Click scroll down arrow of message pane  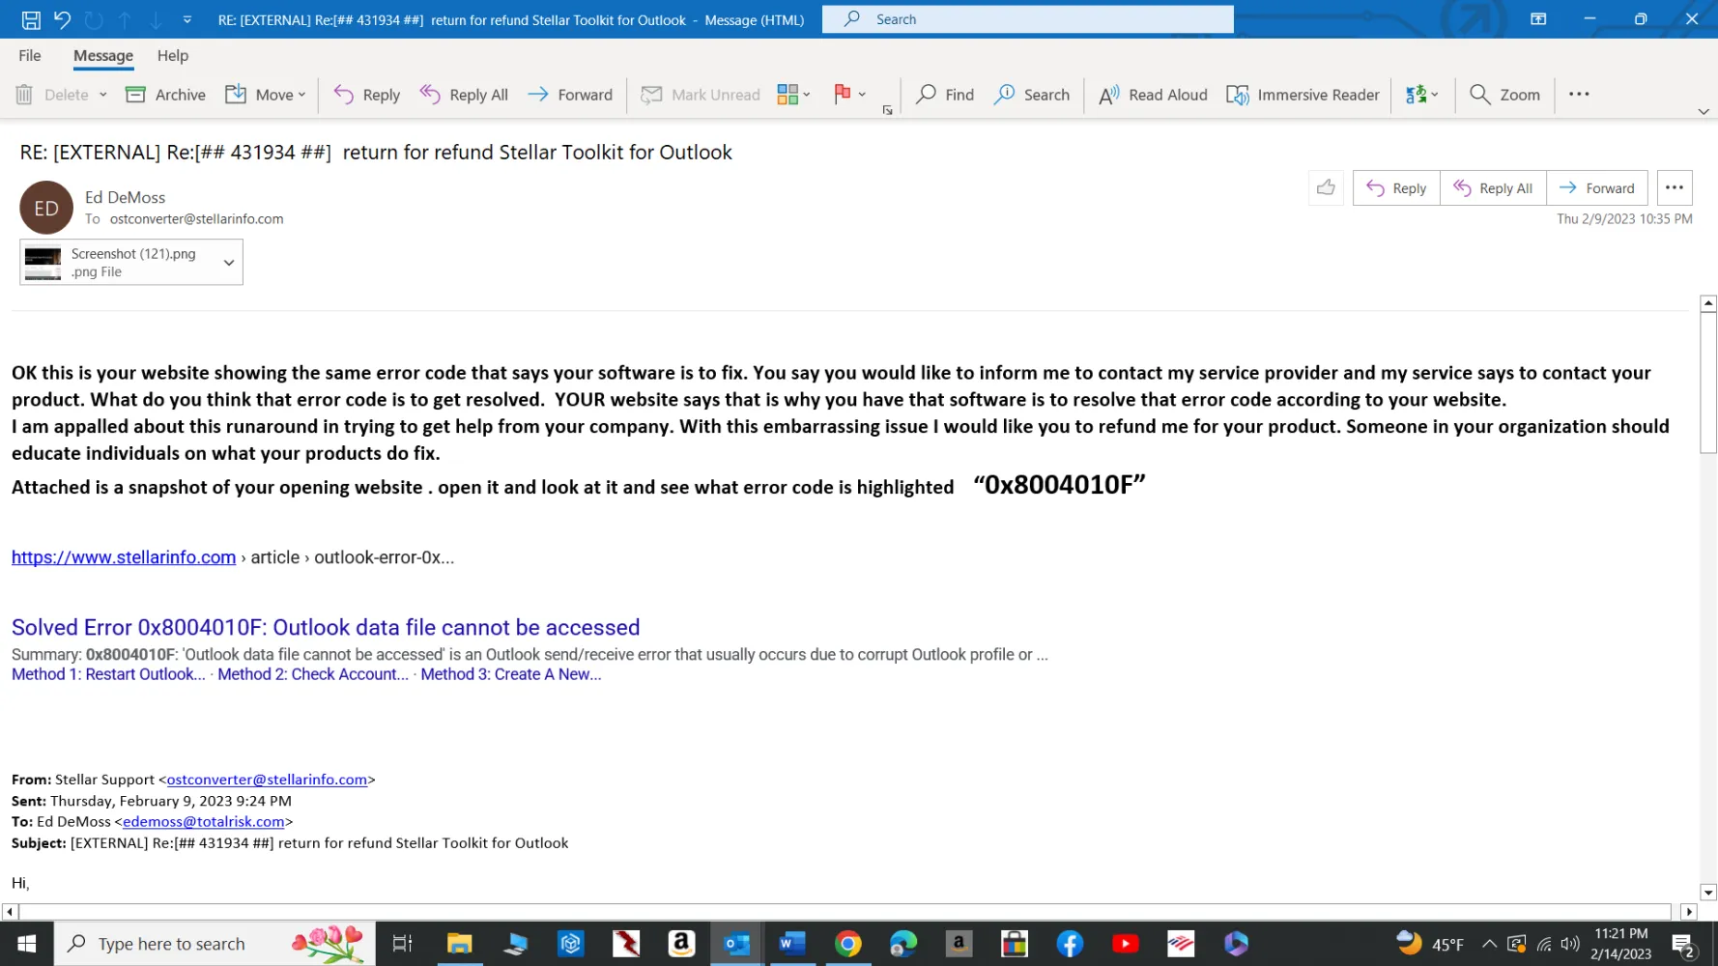pos(1708,893)
